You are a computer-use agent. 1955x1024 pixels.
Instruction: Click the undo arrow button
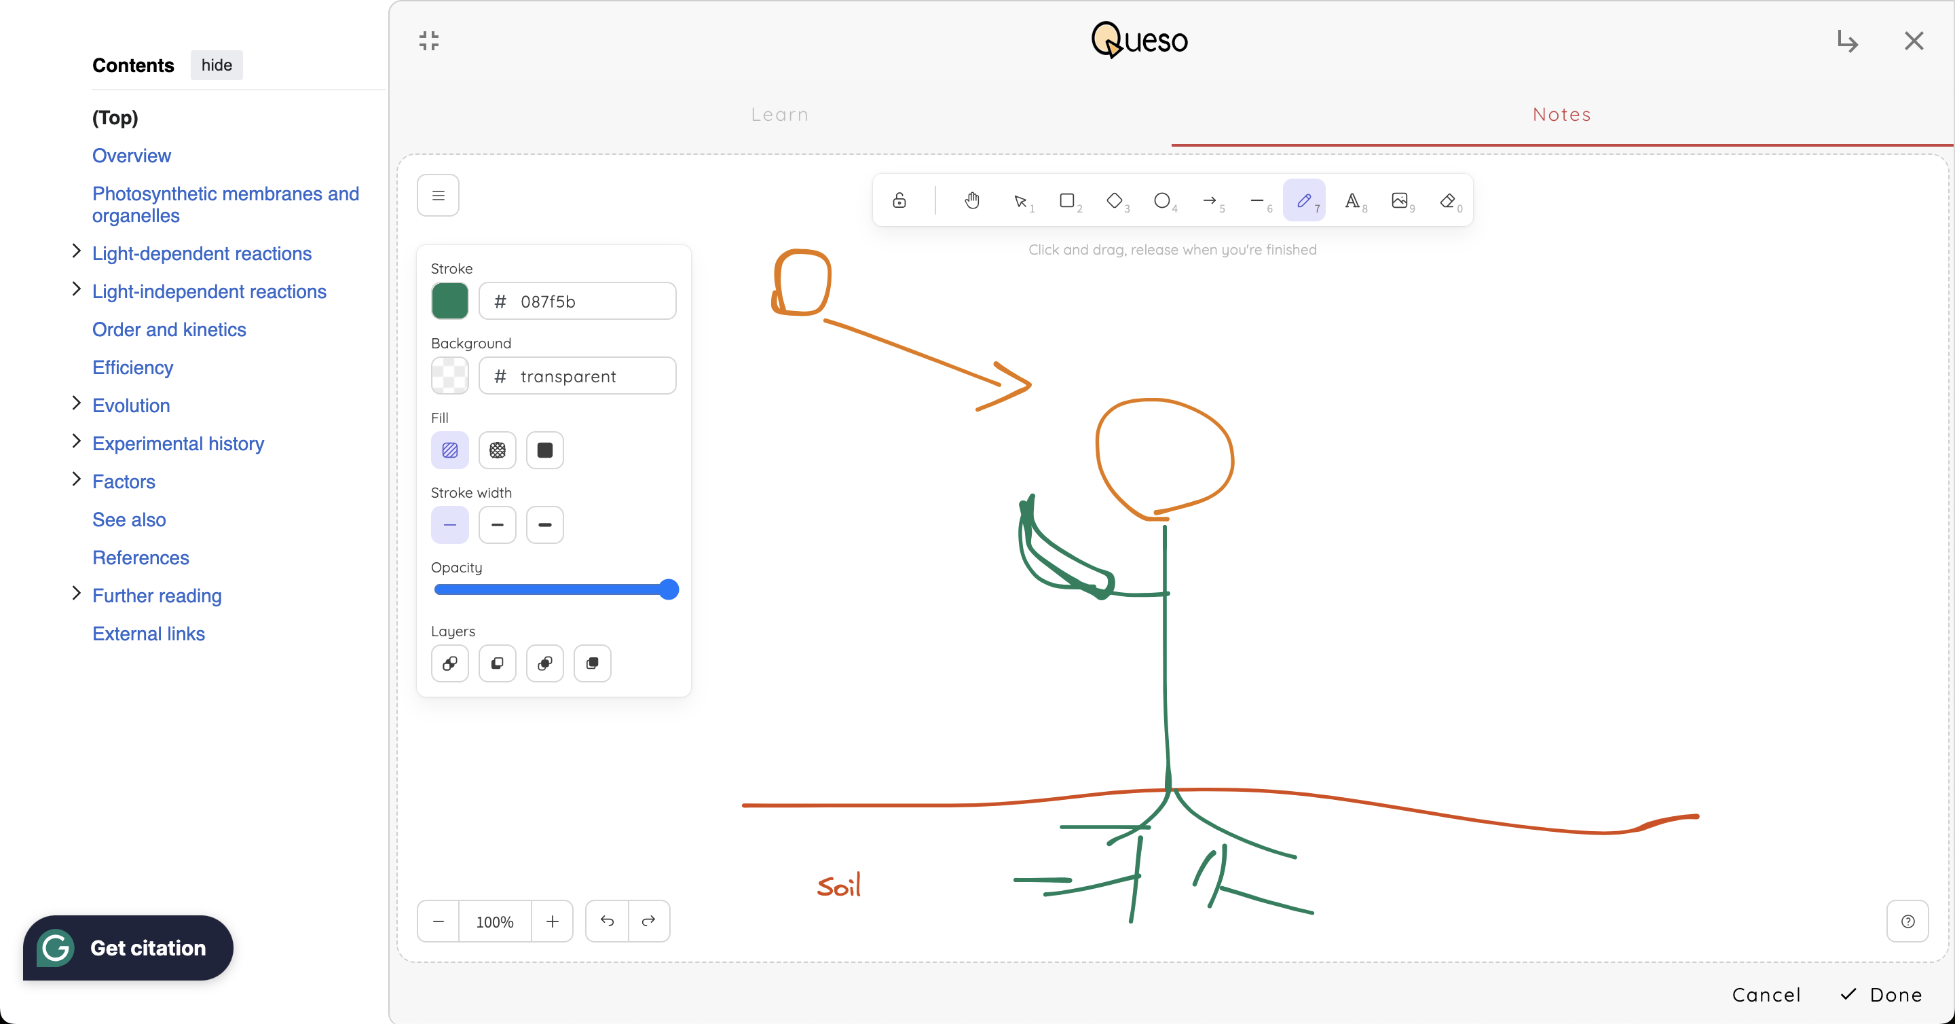(607, 921)
